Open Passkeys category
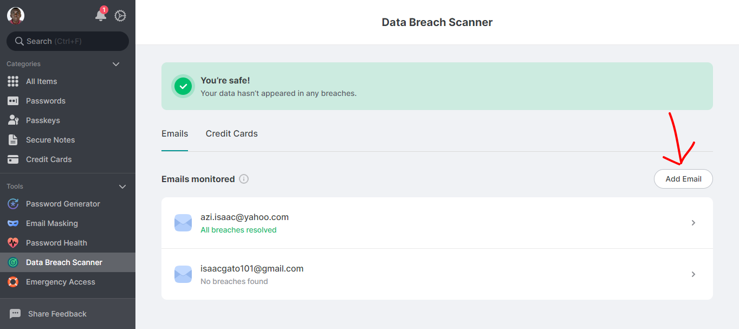 (x=43, y=120)
